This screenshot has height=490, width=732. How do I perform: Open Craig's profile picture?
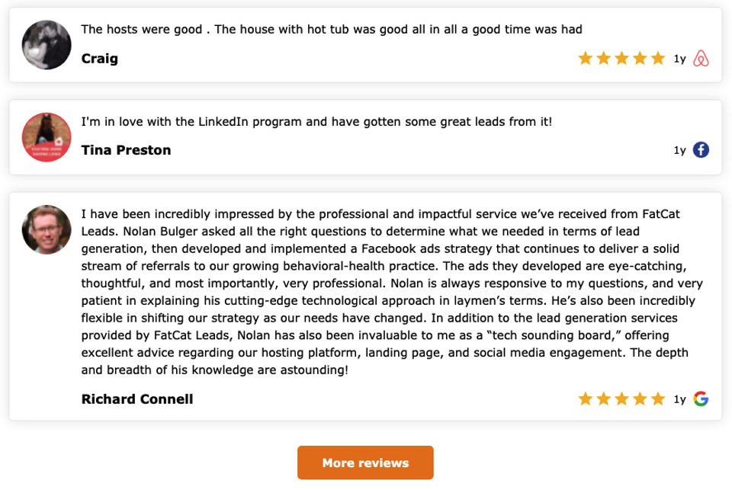[47, 45]
